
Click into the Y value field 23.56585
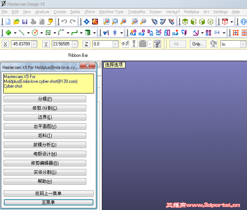[x=62, y=44]
